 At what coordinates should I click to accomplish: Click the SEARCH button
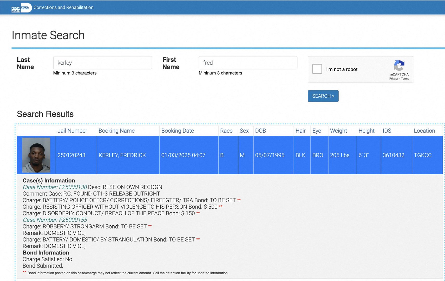(323, 96)
